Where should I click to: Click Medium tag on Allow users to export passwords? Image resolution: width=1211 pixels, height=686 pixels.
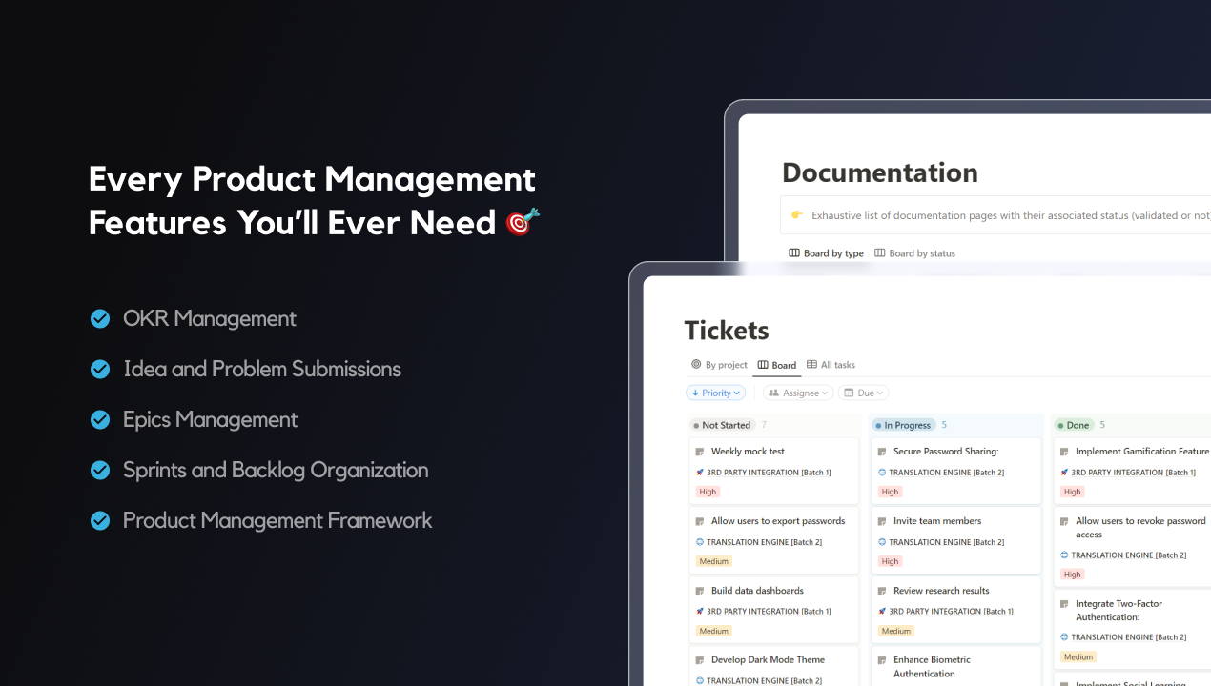(713, 561)
